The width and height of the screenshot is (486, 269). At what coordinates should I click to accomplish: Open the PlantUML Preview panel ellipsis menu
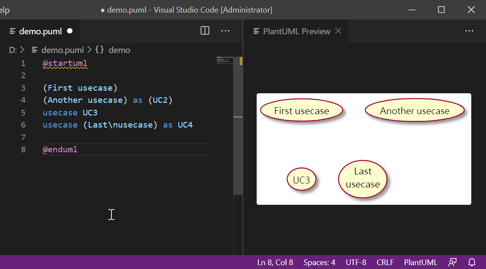(x=469, y=31)
